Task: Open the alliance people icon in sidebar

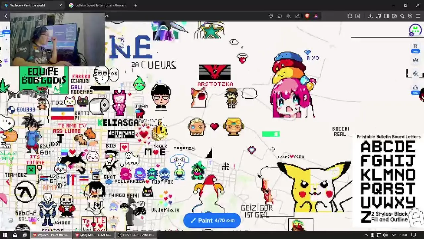Action: point(415,60)
